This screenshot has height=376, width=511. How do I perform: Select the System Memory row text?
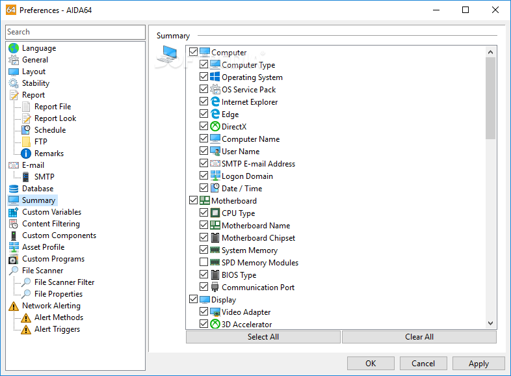(x=249, y=250)
